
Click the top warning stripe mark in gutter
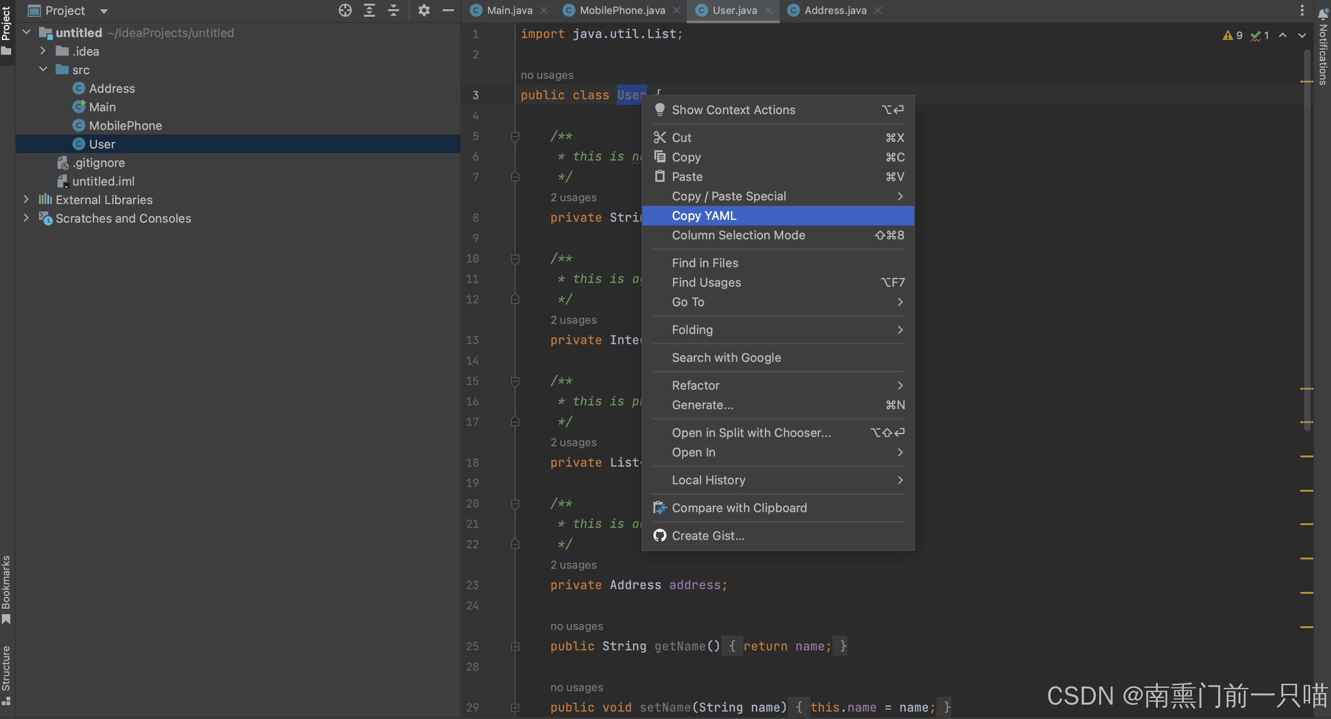1306,82
